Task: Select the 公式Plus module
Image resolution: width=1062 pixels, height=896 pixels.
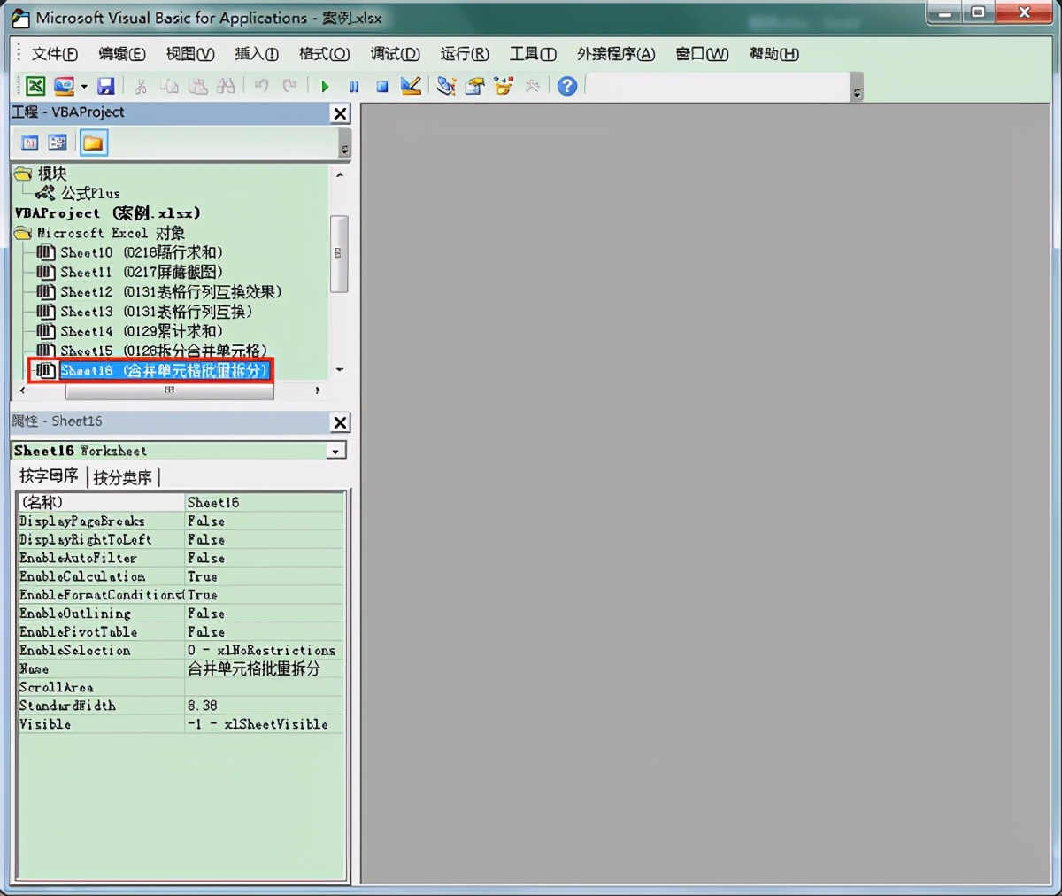Action: [x=89, y=193]
